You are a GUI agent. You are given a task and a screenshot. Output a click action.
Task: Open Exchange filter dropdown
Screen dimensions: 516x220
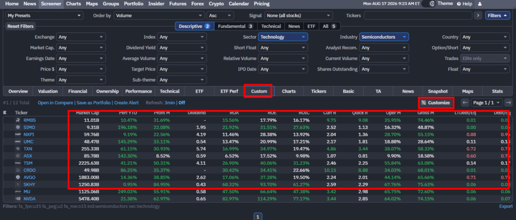pyautogui.click(x=81, y=37)
